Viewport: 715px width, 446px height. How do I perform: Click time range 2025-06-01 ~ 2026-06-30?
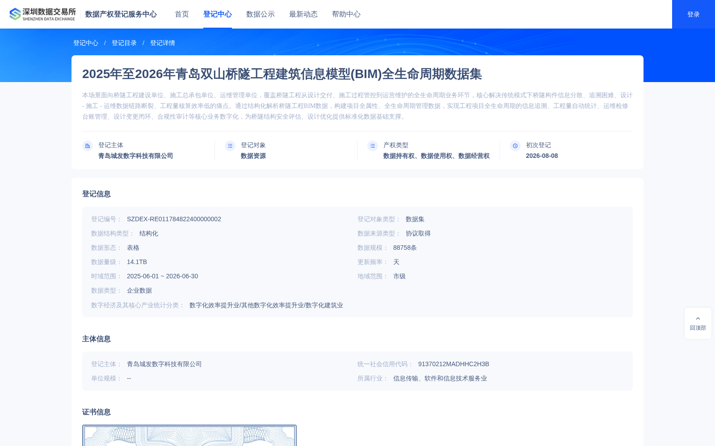[x=162, y=276]
